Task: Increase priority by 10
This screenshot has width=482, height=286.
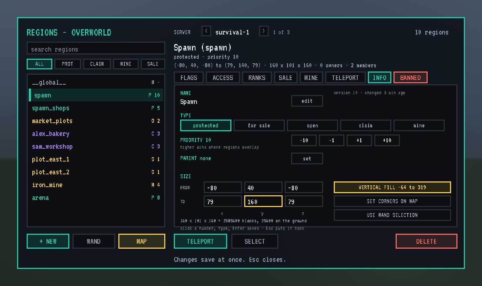Action: [387, 141]
